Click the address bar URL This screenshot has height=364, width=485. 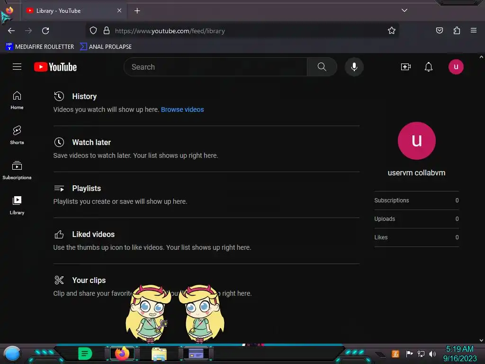[170, 31]
